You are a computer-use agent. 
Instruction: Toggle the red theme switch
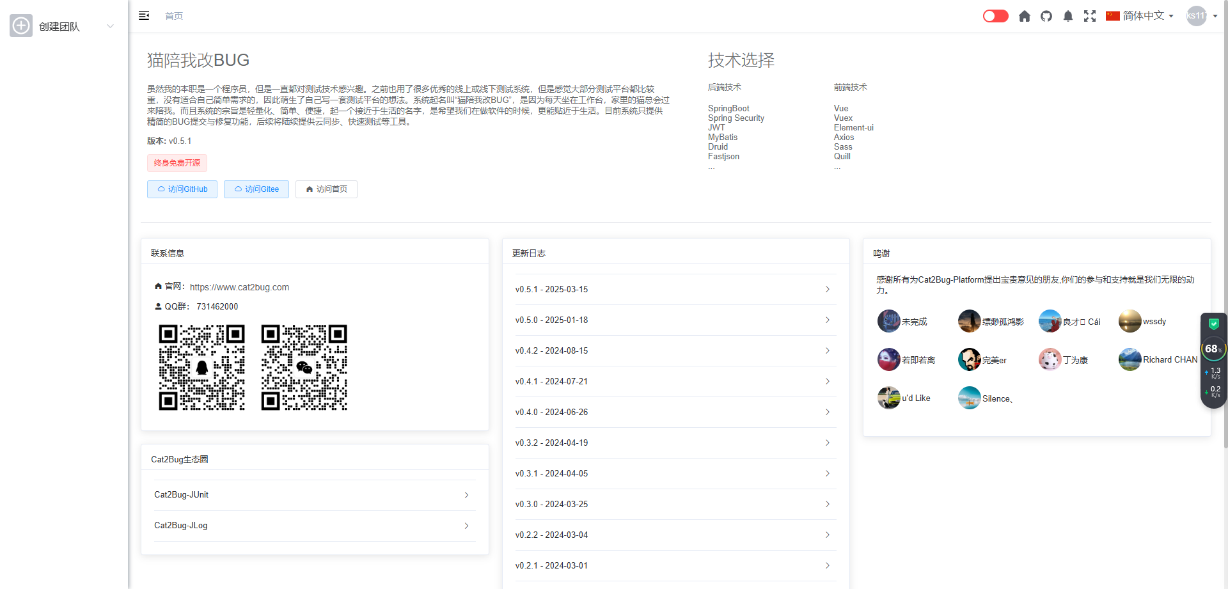click(995, 16)
